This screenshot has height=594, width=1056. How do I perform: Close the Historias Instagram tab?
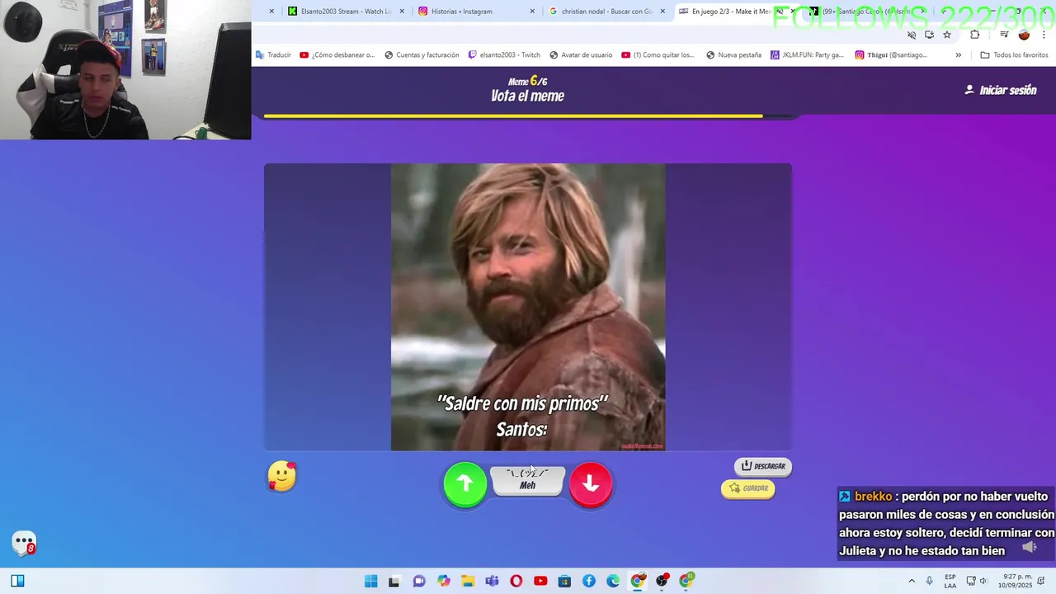click(532, 12)
